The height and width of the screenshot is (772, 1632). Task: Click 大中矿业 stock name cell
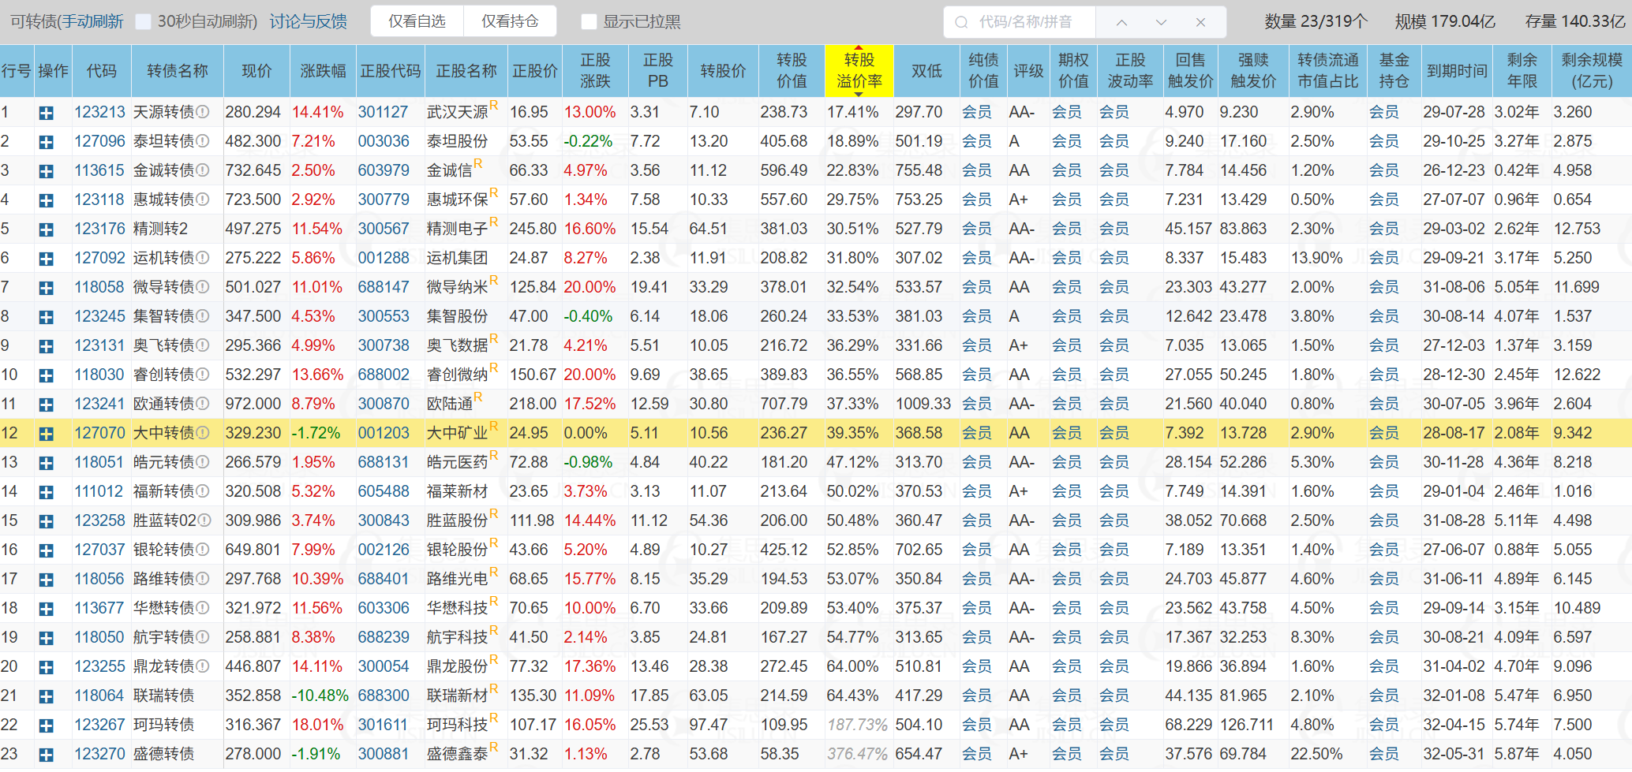458,434
